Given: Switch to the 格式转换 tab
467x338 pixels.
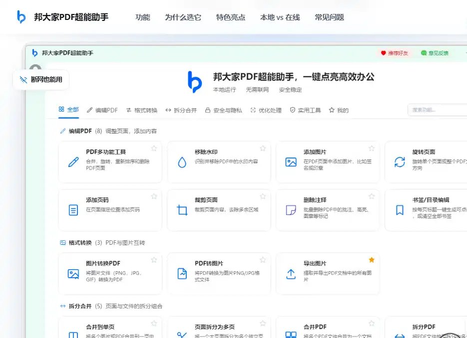Looking at the screenshot, I should coord(142,110).
